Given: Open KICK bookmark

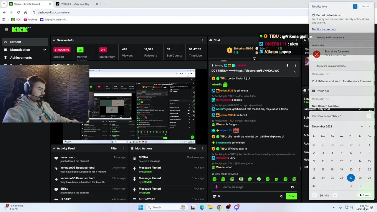Looking at the screenshot, I should (16, 20).
